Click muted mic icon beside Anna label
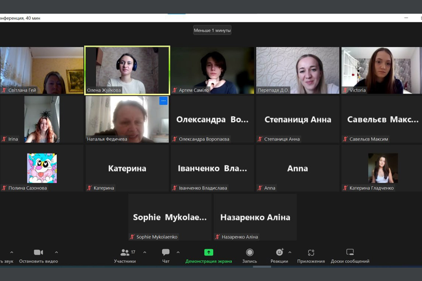The width and height of the screenshot is (422, 281). pyautogui.click(x=260, y=188)
